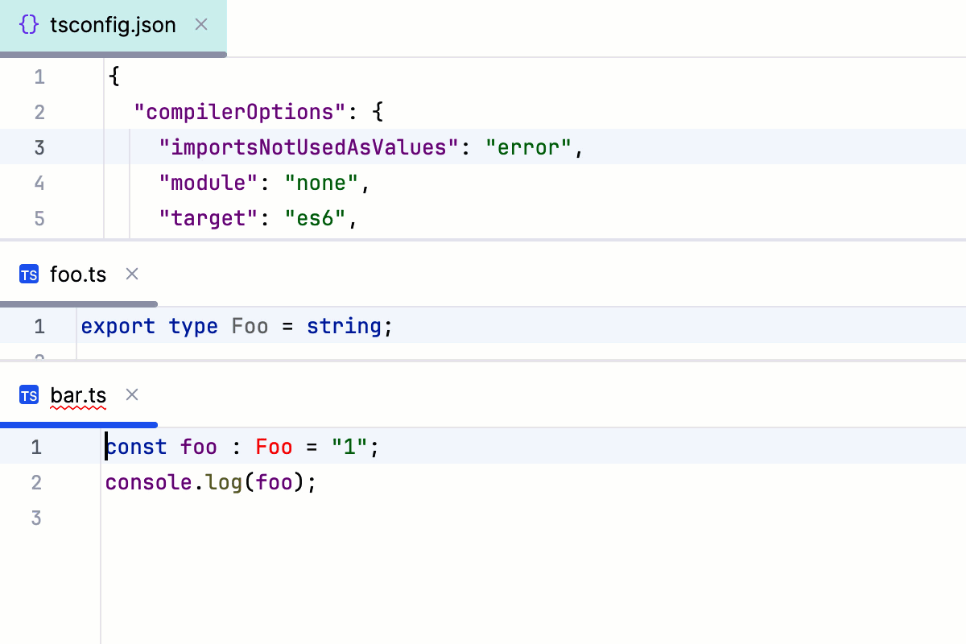Click the TS file icon on bar.ts tab
The height and width of the screenshot is (644, 966).
[29, 395]
